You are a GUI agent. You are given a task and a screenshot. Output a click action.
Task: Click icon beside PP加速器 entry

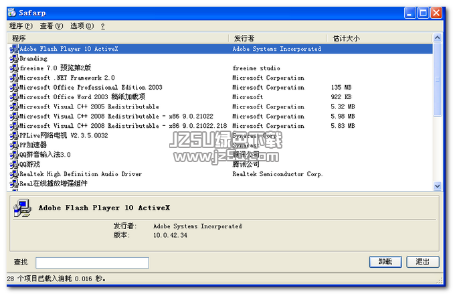click(x=14, y=145)
